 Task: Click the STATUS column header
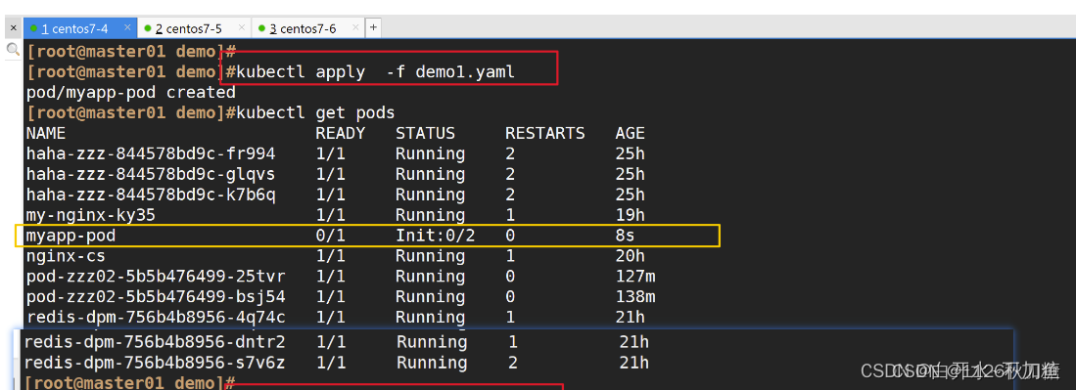(x=425, y=133)
